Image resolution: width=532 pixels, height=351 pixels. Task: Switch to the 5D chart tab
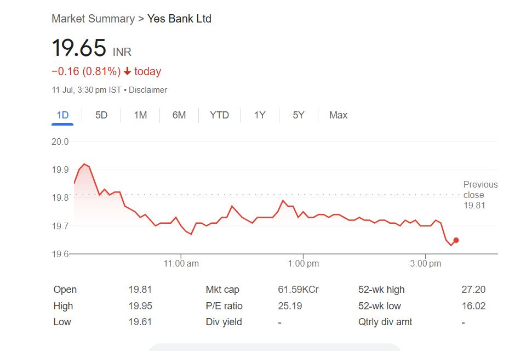pyautogui.click(x=101, y=115)
